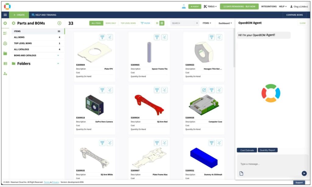Send the agent chat message
312x187 pixels.
tap(304, 174)
